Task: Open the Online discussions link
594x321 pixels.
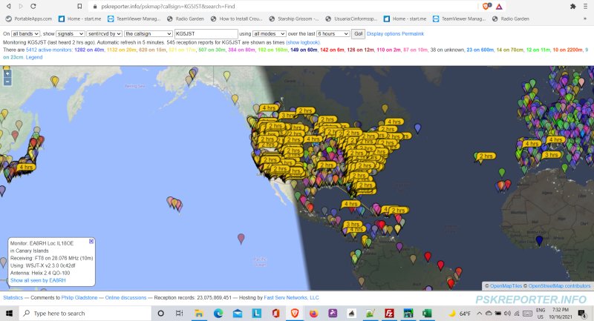Action: click(x=125, y=297)
